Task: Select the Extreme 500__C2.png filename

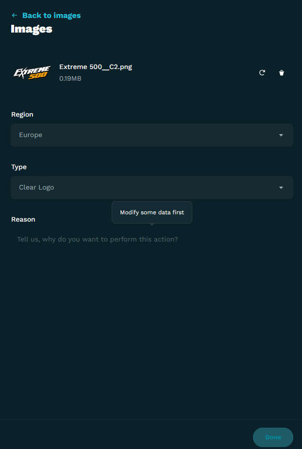Action: click(x=96, y=67)
